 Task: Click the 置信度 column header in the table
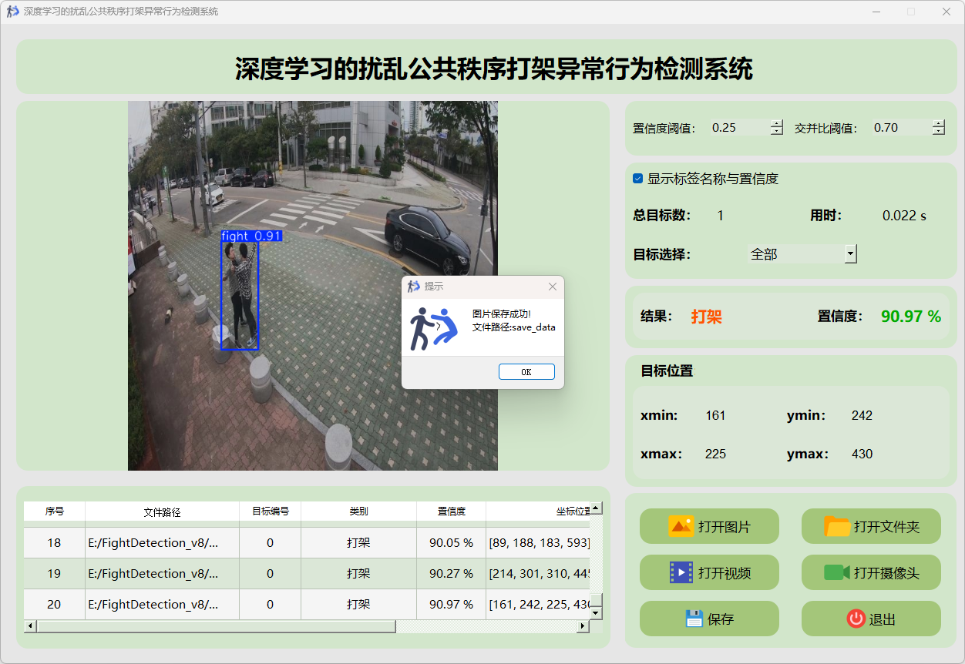451,511
